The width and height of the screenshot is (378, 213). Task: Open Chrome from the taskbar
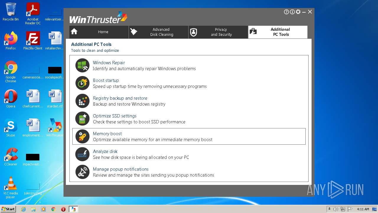[53, 209]
